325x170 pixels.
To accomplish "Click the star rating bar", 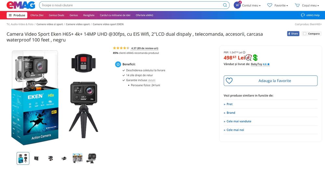I will 121,48.
